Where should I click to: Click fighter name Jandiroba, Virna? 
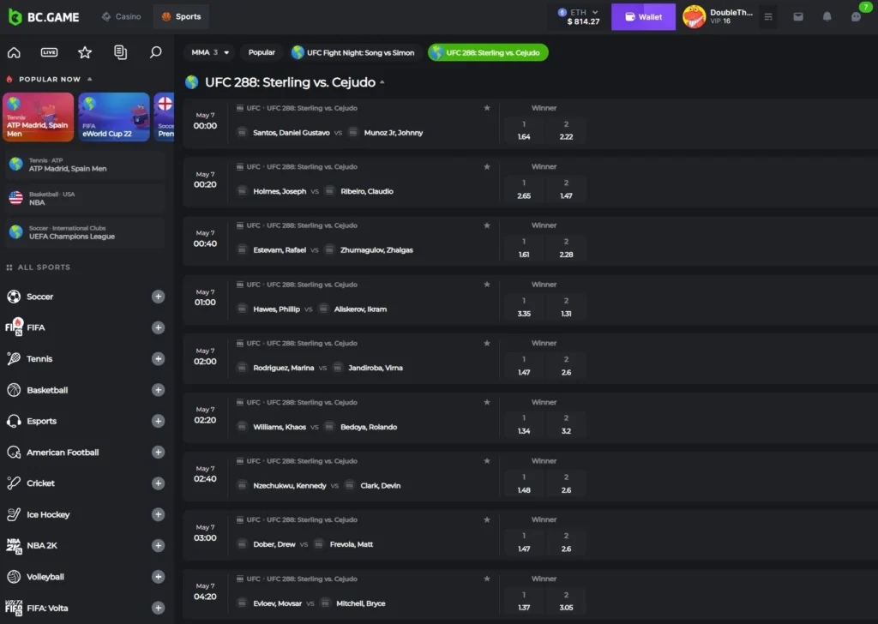[376, 369]
